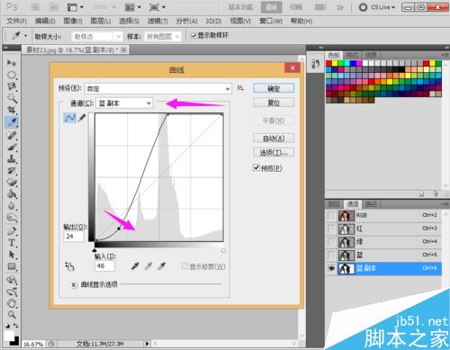Pick the set black point eyedropper

pyautogui.click(x=135, y=265)
